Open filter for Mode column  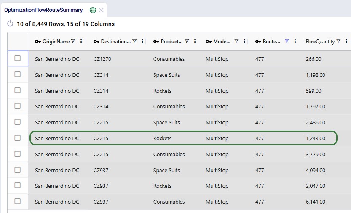tap(236, 41)
